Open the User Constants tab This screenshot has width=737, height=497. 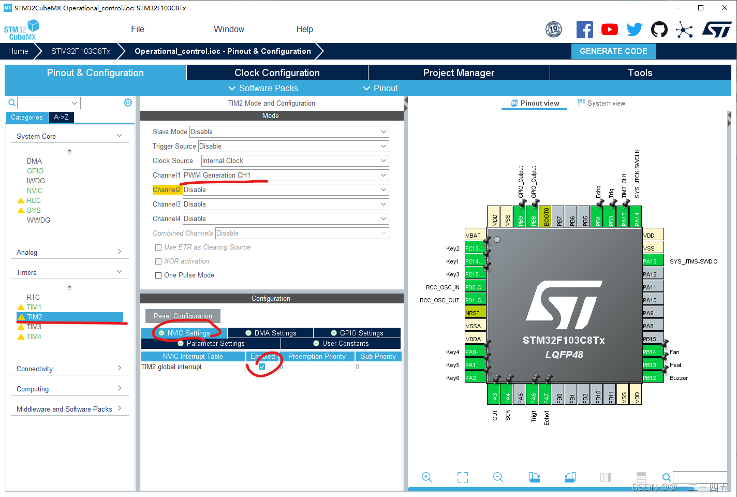341,343
